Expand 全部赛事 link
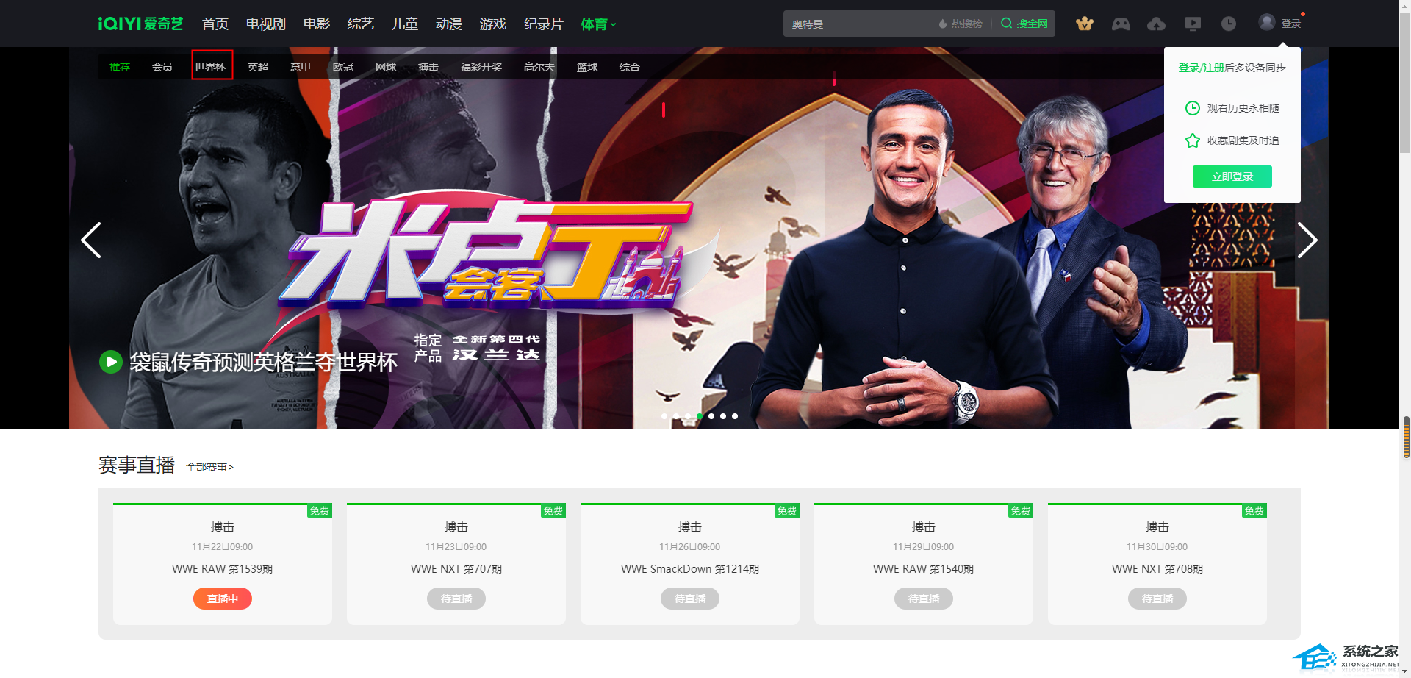The height and width of the screenshot is (678, 1411). tap(209, 467)
